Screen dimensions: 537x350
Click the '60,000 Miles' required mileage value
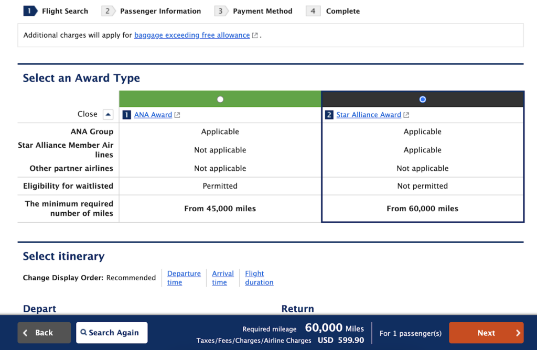[x=334, y=328]
